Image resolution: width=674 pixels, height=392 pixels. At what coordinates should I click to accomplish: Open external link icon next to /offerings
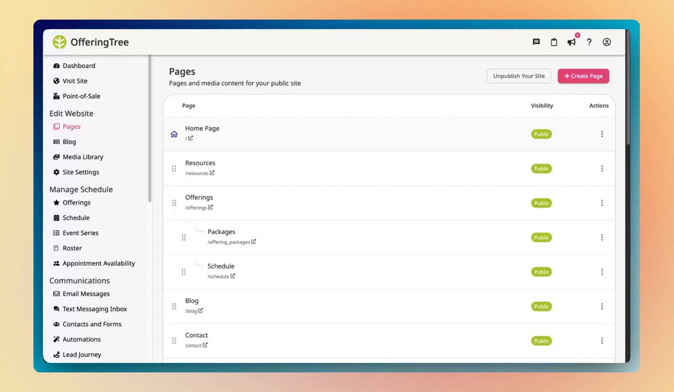click(x=211, y=207)
